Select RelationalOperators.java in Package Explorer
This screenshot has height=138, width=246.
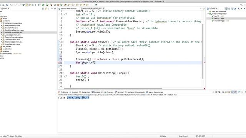(x=13, y=42)
